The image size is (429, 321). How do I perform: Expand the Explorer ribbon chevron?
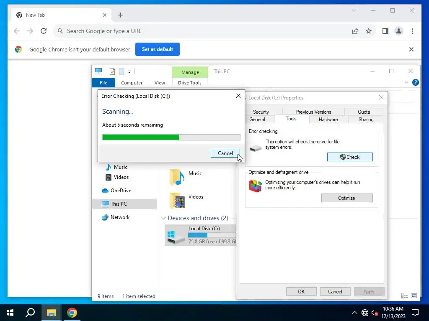[x=406, y=82]
